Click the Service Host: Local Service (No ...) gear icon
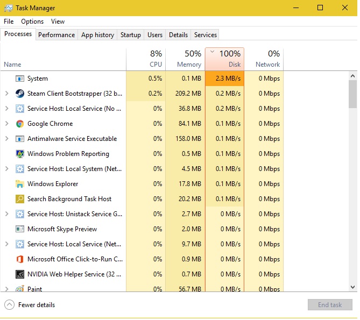This screenshot has height=320, width=360. tap(20, 109)
